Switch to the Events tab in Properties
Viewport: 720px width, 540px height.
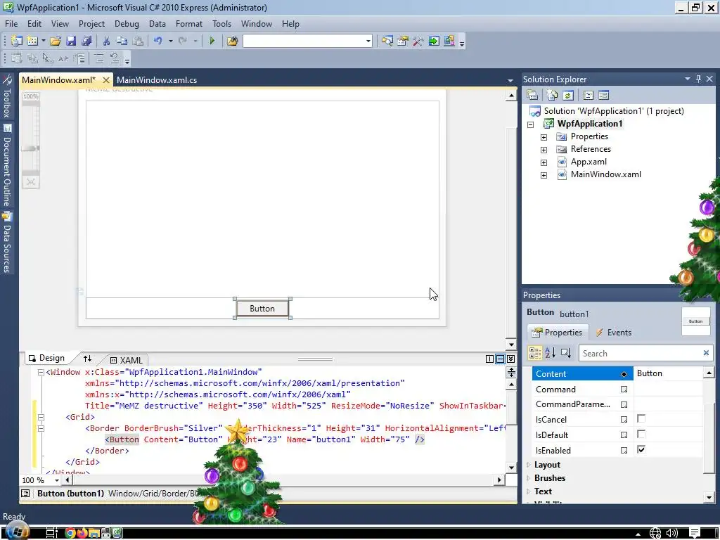coord(613,333)
